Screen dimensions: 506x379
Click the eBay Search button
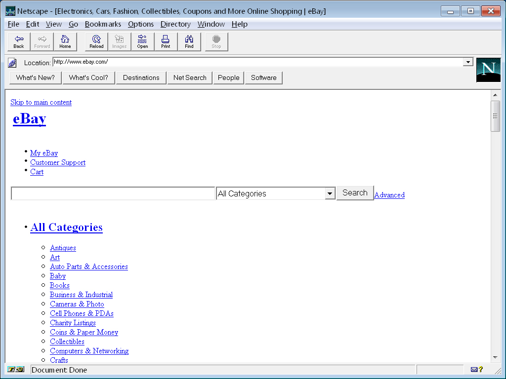(x=355, y=193)
